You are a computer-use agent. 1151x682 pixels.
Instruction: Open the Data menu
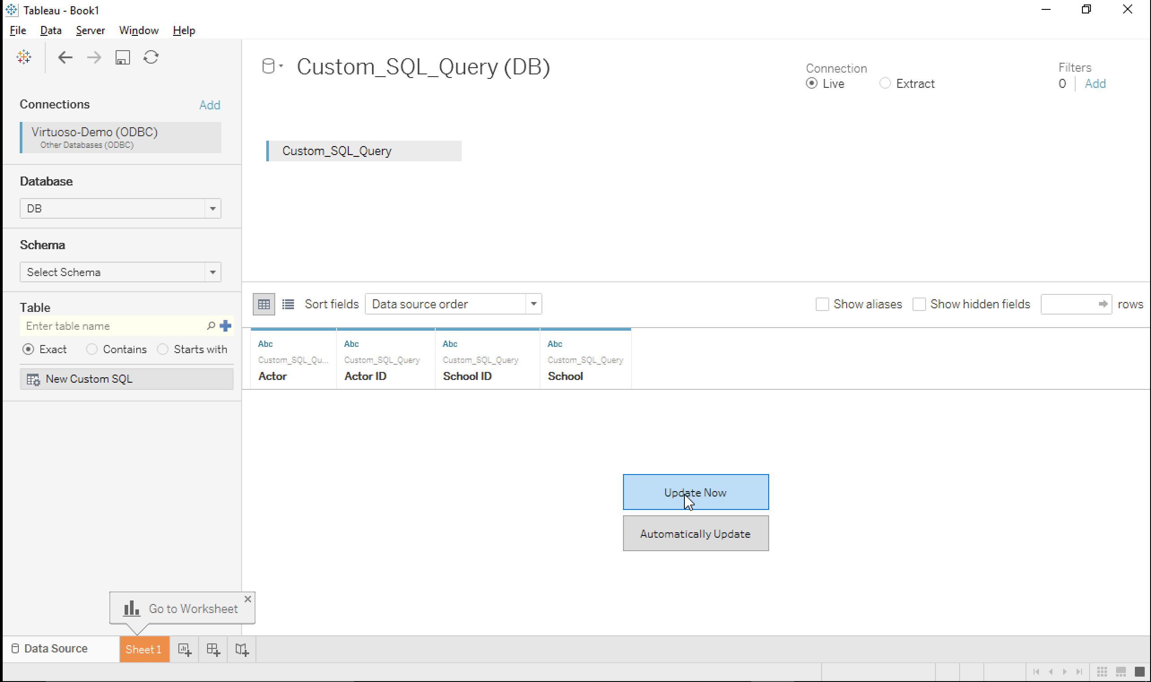coord(51,30)
